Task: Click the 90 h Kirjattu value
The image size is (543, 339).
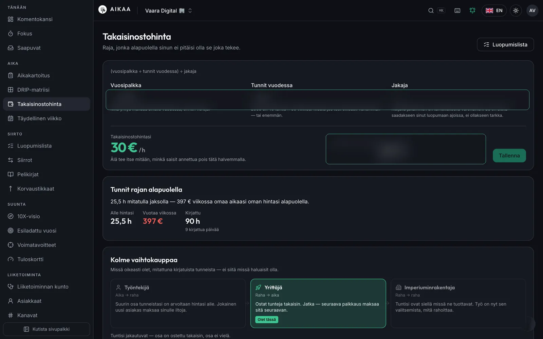Action: 192,221
